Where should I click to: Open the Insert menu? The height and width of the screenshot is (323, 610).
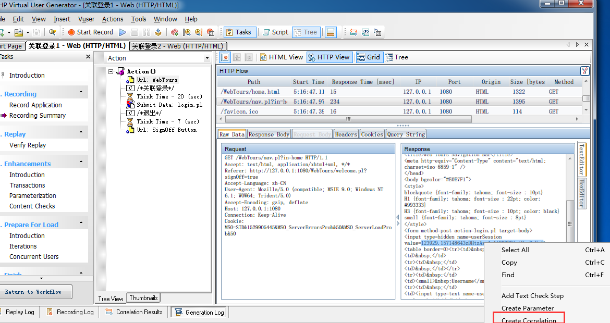pos(62,19)
